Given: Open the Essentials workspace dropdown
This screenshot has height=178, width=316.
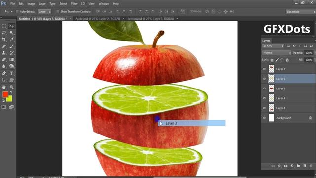Looking at the screenshot, I should tap(301, 12).
